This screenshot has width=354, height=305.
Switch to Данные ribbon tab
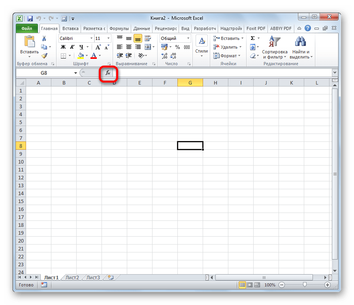tap(141, 28)
